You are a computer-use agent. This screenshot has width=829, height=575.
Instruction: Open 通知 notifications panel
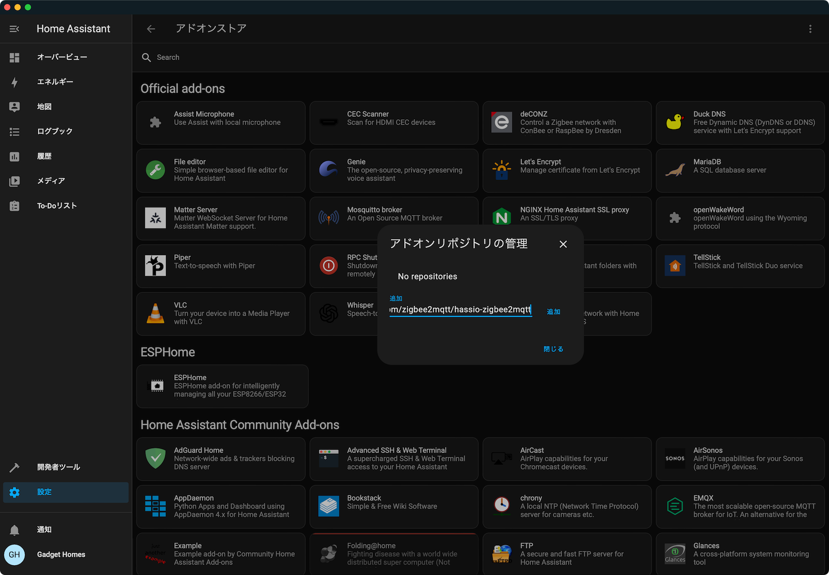click(66, 530)
